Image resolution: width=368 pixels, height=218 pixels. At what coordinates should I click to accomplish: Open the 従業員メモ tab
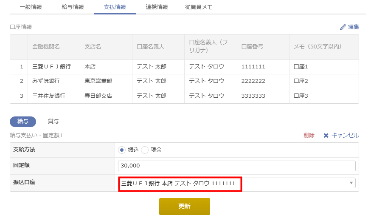coord(199,7)
